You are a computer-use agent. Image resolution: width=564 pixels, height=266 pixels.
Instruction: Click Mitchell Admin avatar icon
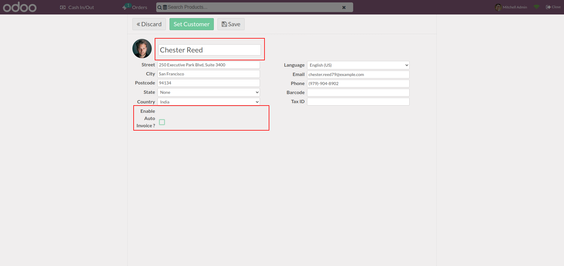(498, 7)
